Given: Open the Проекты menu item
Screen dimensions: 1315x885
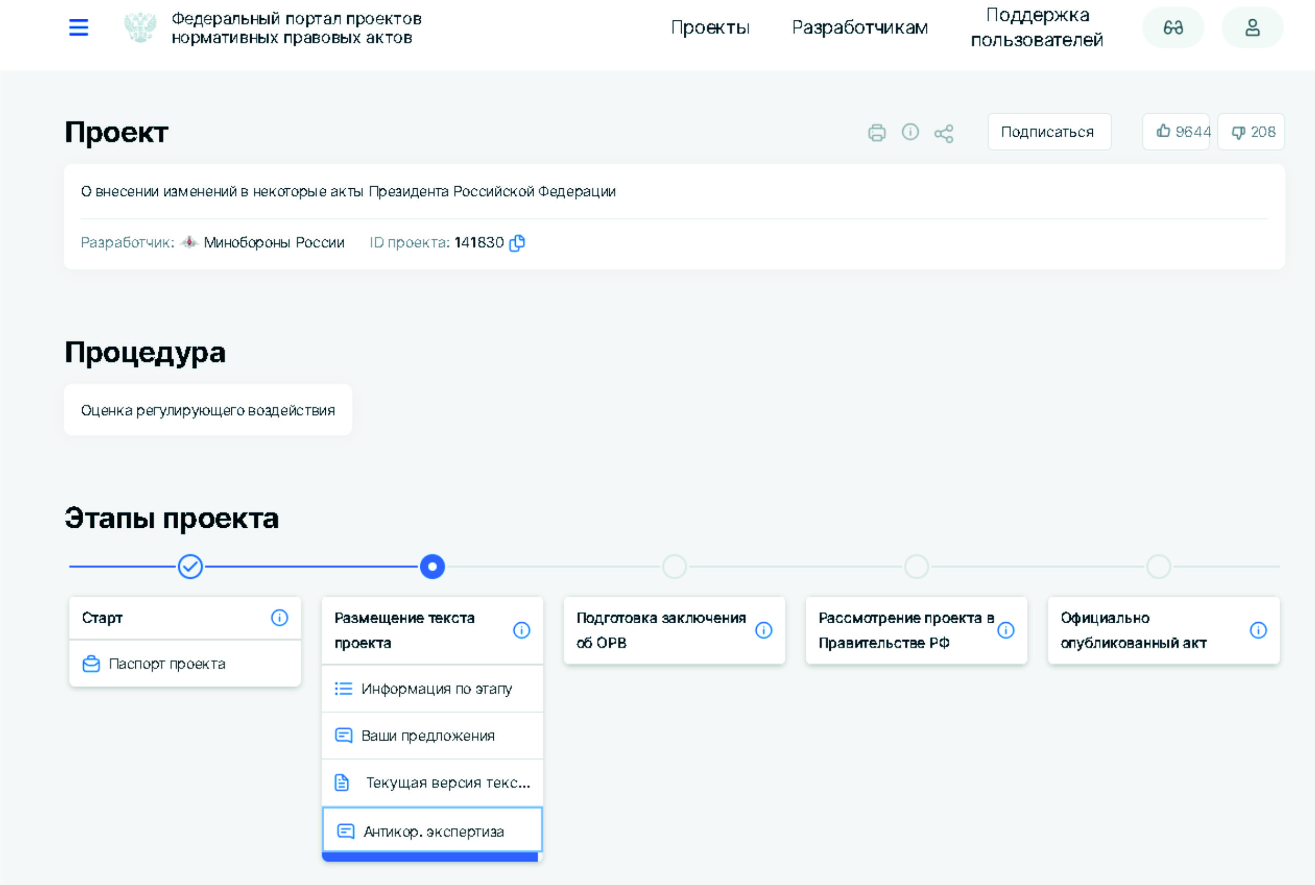Looking at the screenshot, I should (710, 28).
